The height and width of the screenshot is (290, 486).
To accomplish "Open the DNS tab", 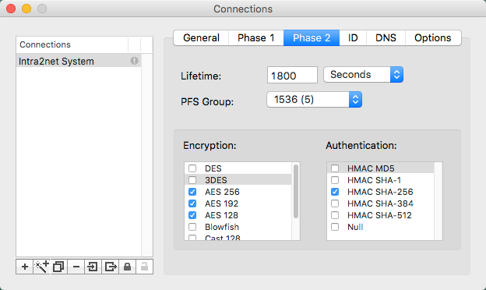I will click(x=386, y=38).
